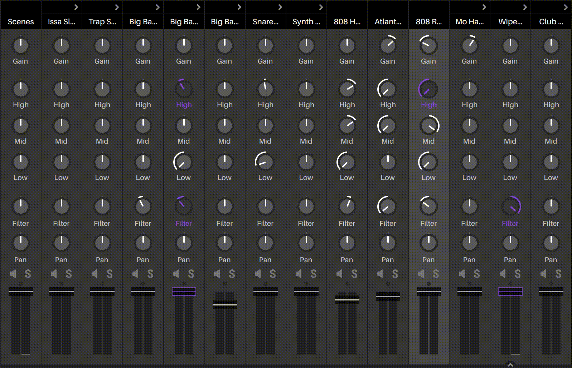Solo the Wipe... channel
The image size is (572, 368).
click(518, 274)
